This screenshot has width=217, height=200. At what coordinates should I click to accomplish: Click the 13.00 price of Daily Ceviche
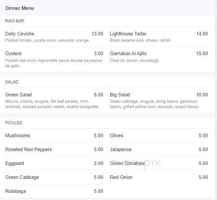[x=97, y=34]
